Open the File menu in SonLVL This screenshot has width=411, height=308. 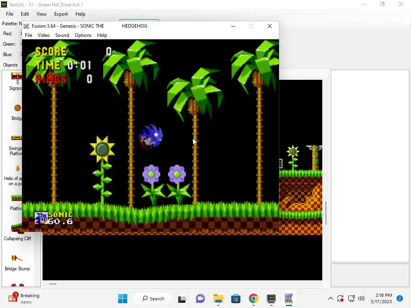(x=10, y=14)
